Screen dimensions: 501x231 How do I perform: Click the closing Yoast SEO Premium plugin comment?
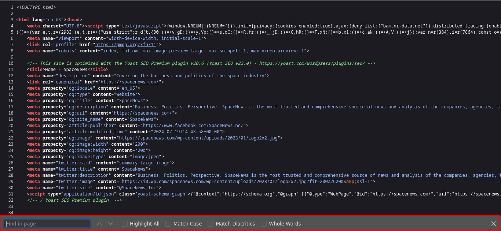pyautogui.click(x=74, y=200)
